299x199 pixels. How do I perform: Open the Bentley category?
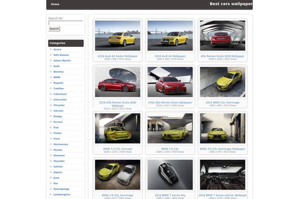click(58, 72)
